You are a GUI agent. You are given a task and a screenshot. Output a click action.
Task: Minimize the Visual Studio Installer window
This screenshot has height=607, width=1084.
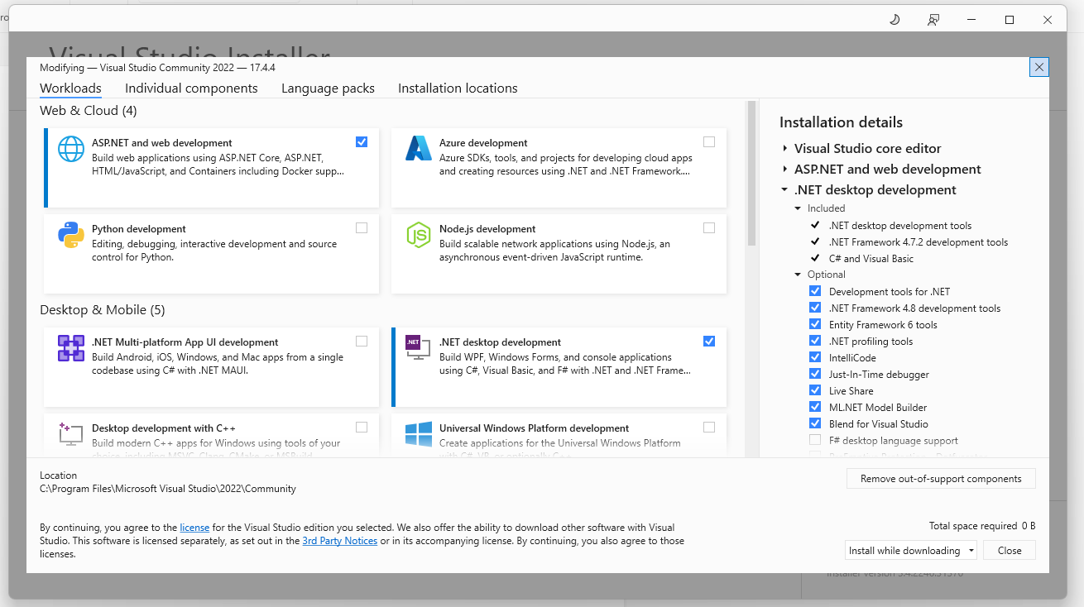(x=971, y=20)
